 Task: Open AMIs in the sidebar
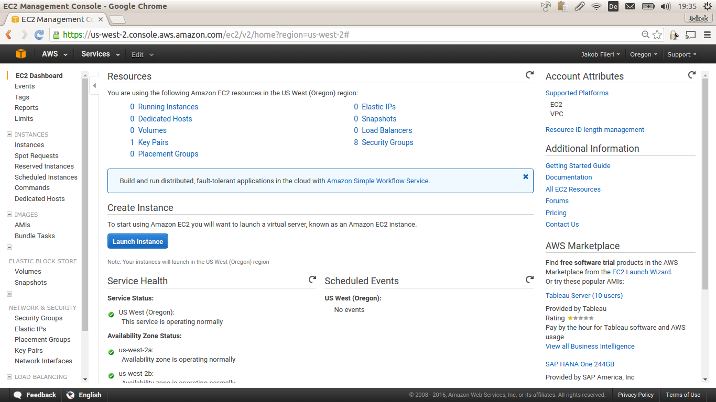click(23, 225)
